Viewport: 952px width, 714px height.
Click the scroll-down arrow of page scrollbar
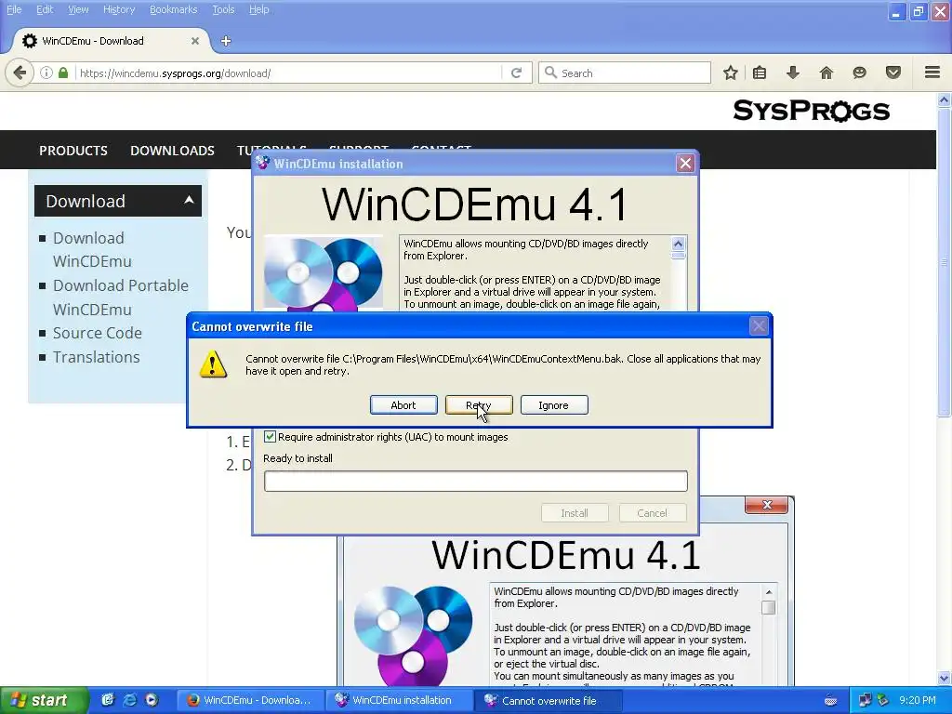945,678
